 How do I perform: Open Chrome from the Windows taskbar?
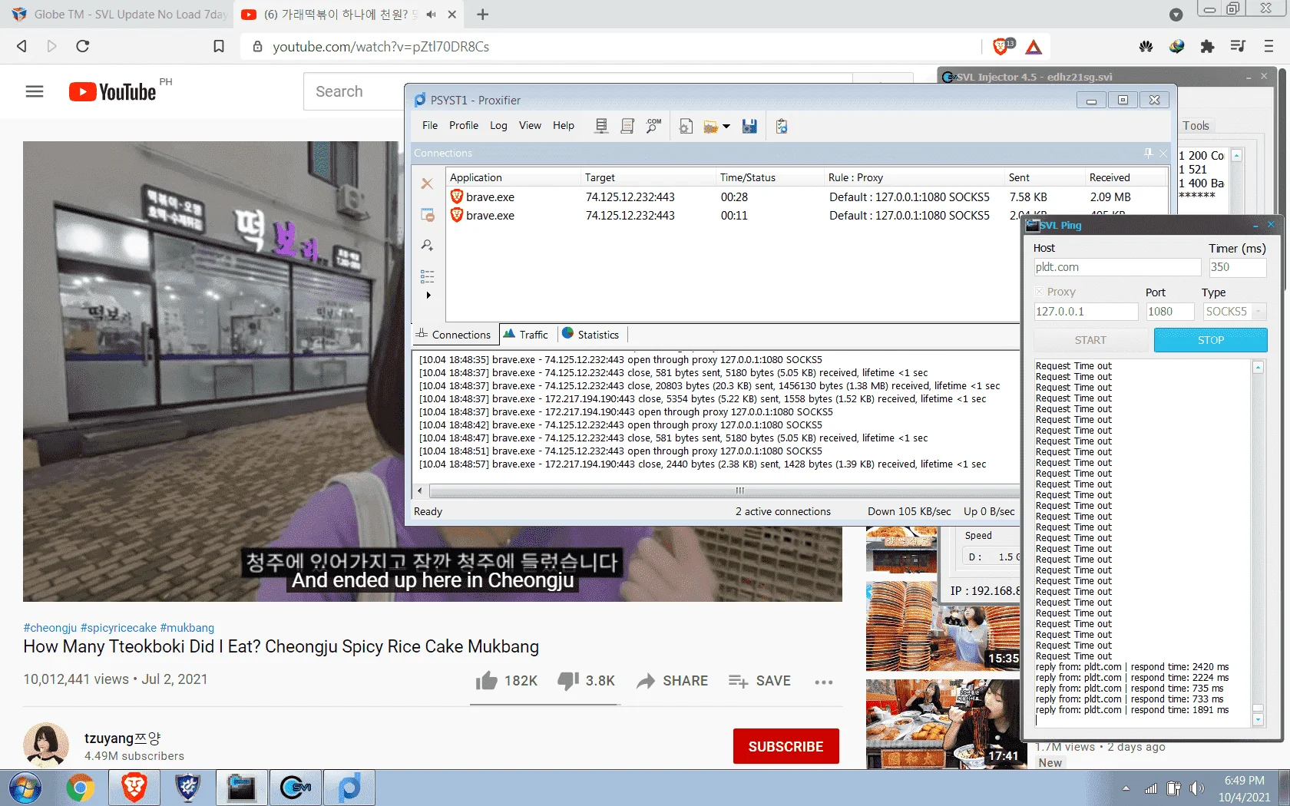click(80, 788)
